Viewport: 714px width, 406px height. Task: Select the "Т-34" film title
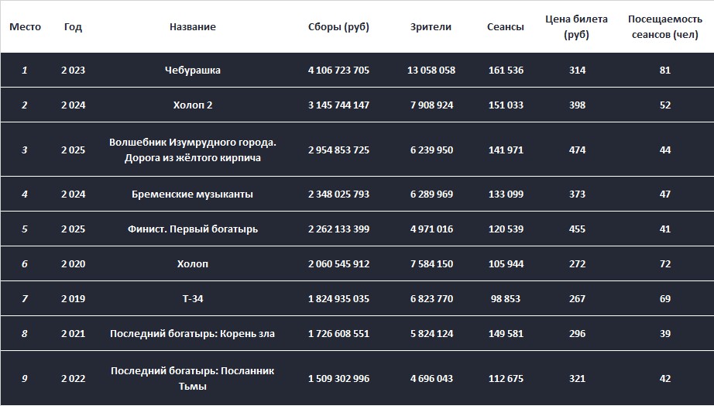(193, 299)
